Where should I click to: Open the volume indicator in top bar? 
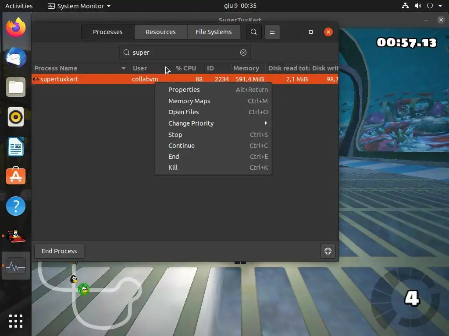[418, 6]
